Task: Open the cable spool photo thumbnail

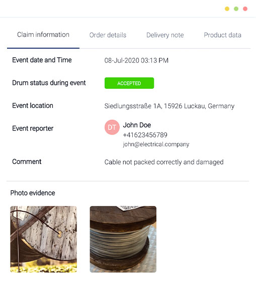Action: pos(123,239)
